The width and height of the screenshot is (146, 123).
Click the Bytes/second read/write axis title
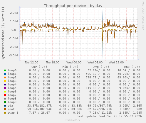point(3,34)
